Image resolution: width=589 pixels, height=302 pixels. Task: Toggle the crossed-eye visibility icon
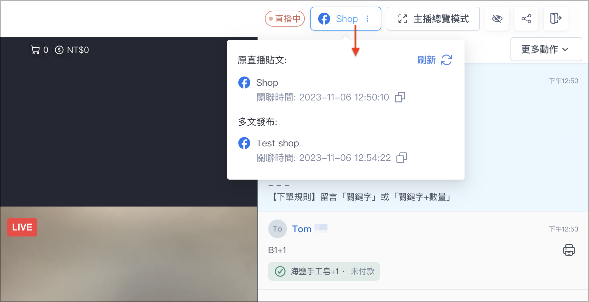(x=497, y=19)
